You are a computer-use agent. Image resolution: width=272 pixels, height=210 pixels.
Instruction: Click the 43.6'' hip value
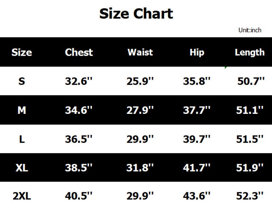tap(197, 196)
